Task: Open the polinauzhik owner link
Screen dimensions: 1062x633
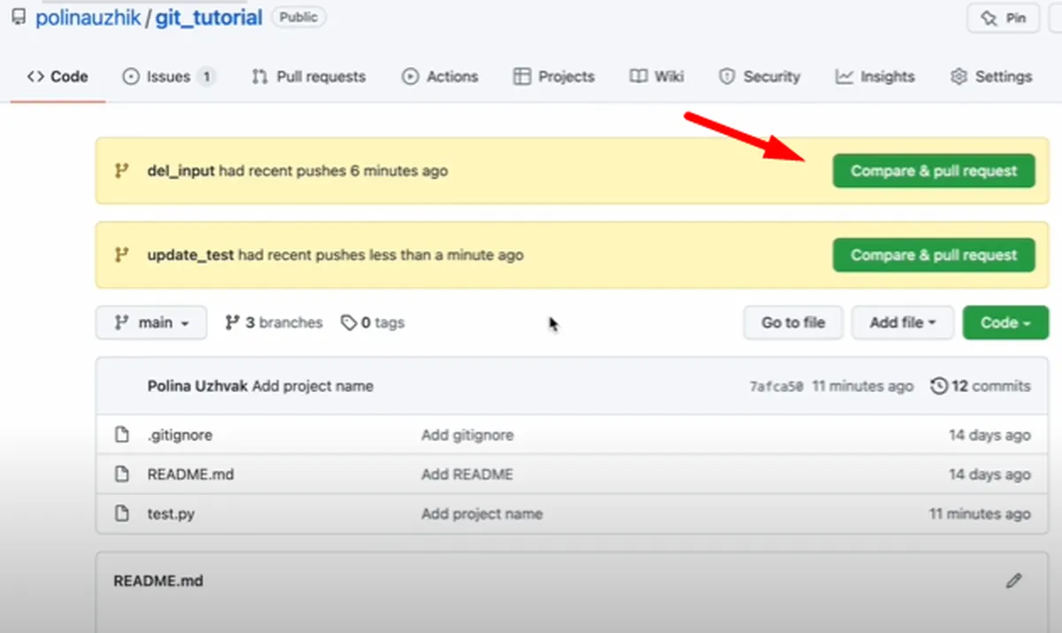Action: (x=88, y=18)
